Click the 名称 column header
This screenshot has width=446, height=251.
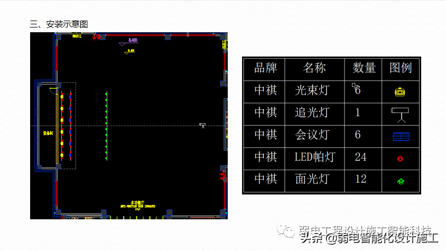(314, 68)
